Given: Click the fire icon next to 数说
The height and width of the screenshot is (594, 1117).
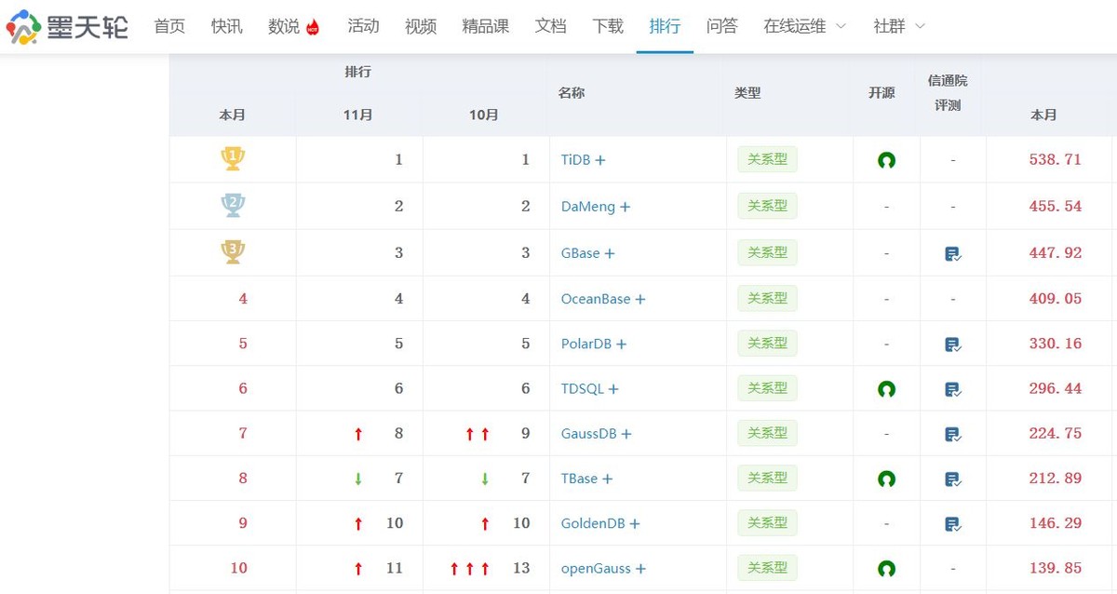Looking at the screenshot, I should tap(310, 28).
